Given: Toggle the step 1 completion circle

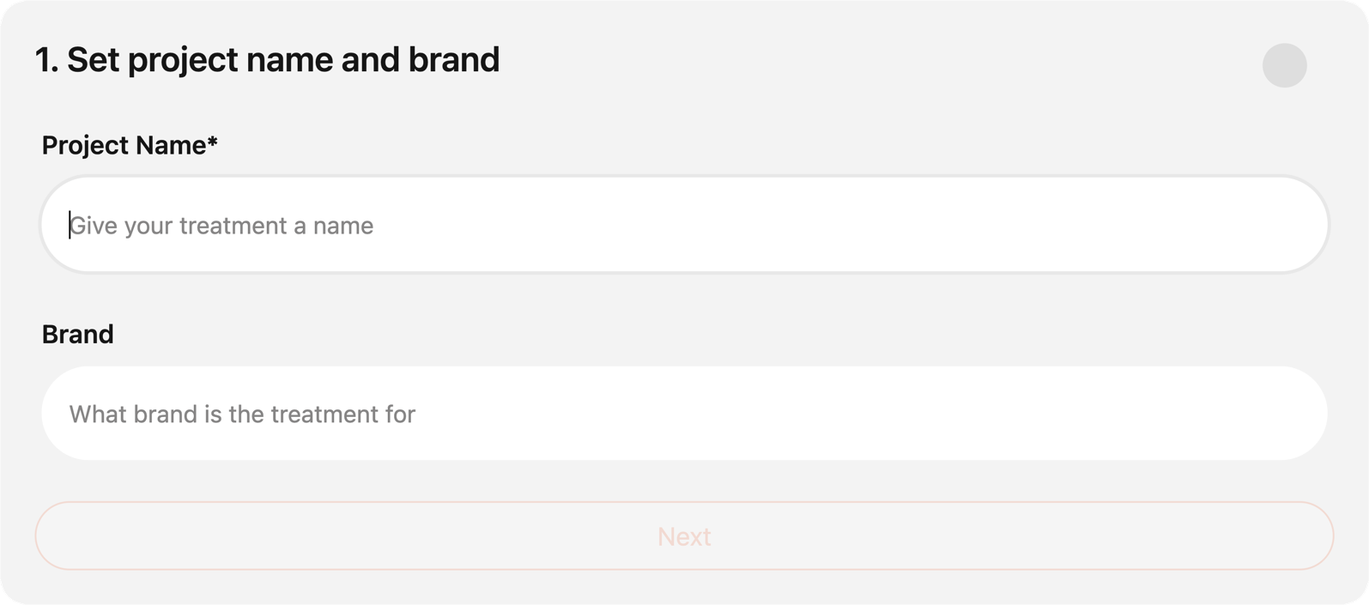Looking at the screenshot, I should coord(1284,65).
